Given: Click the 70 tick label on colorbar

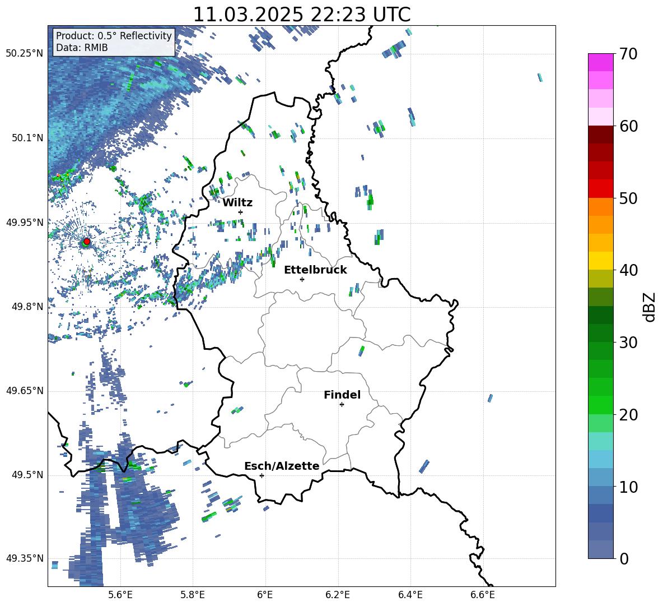Looking at the screenshot, I should pos(628,54).
